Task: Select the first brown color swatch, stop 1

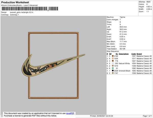Action: point(113,56)
